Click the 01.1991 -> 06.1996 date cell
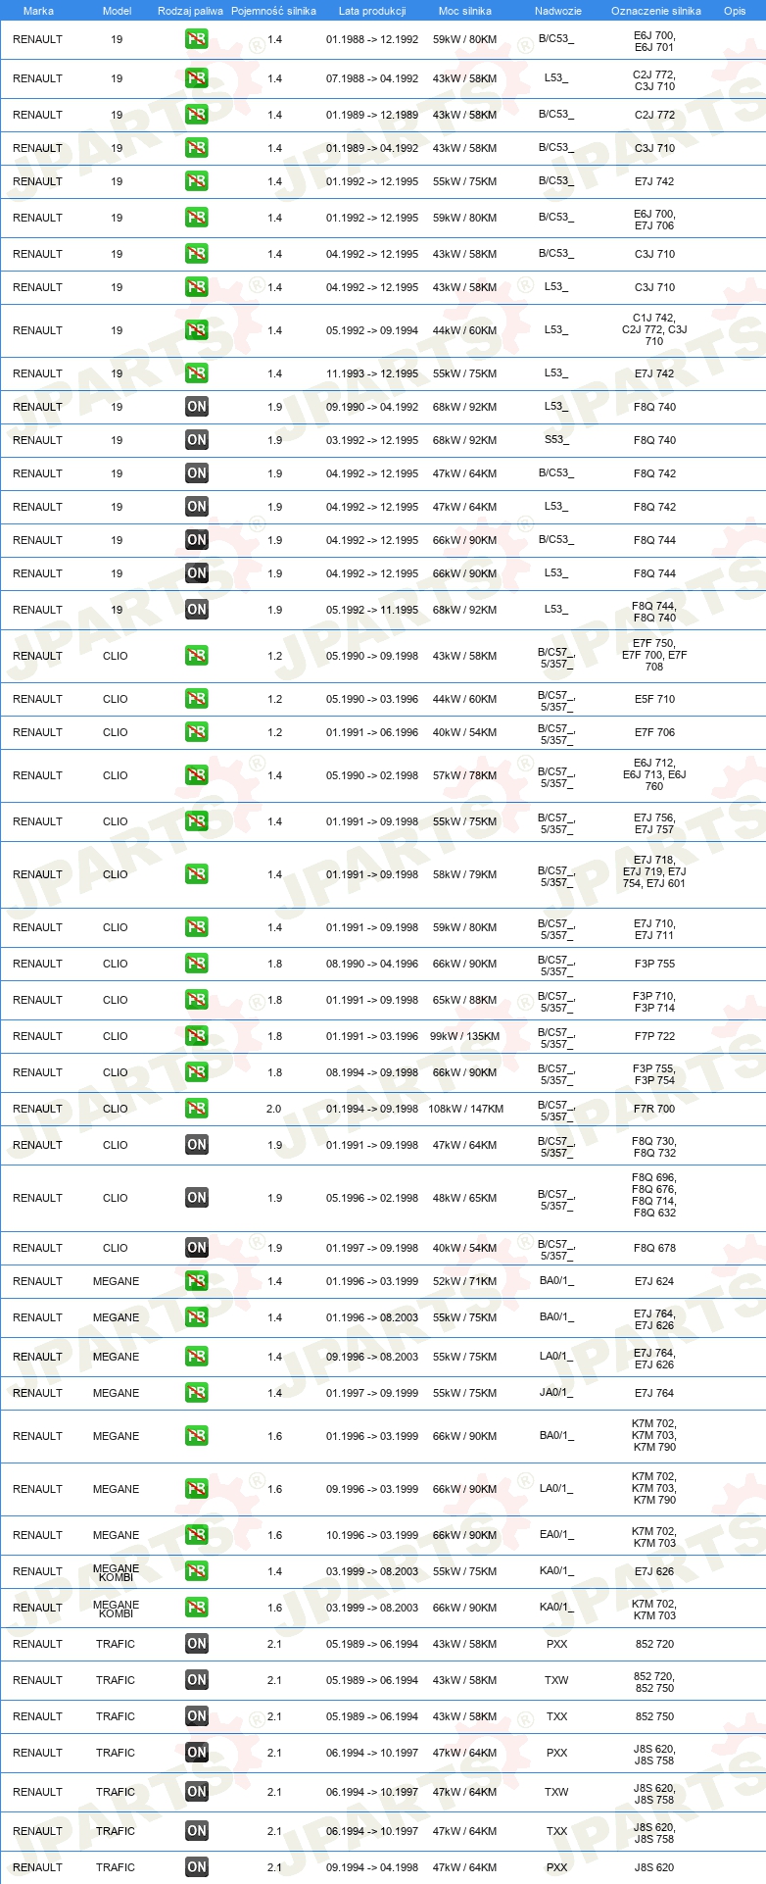This screenshot has height=1884, width=766. click(372, 732)
